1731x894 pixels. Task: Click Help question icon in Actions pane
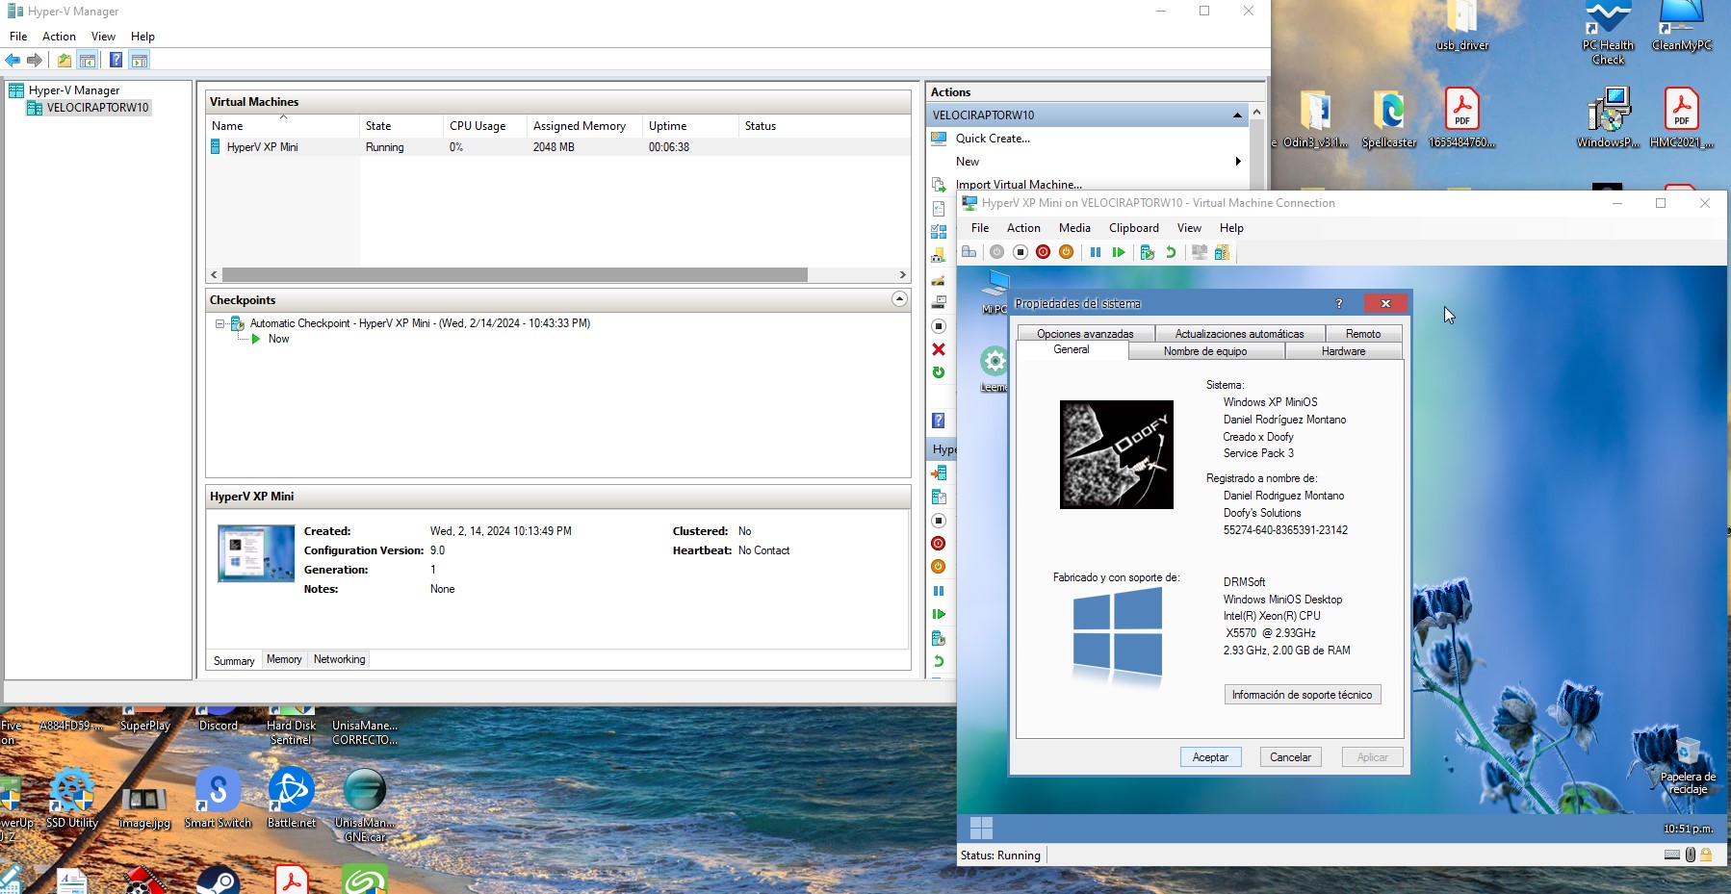[939, 421]
